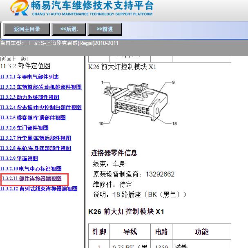Click manufacturer number 13292662
Screen dimensions: 248x248
point(160,174)
